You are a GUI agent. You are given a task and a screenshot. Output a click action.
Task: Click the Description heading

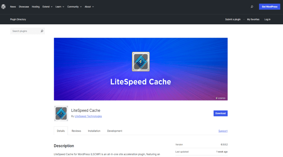[64, 146]
